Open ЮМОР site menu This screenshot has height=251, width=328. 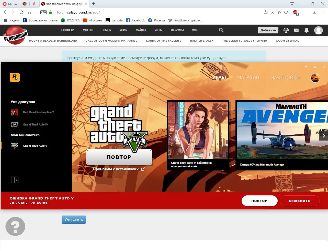(107, 30)
